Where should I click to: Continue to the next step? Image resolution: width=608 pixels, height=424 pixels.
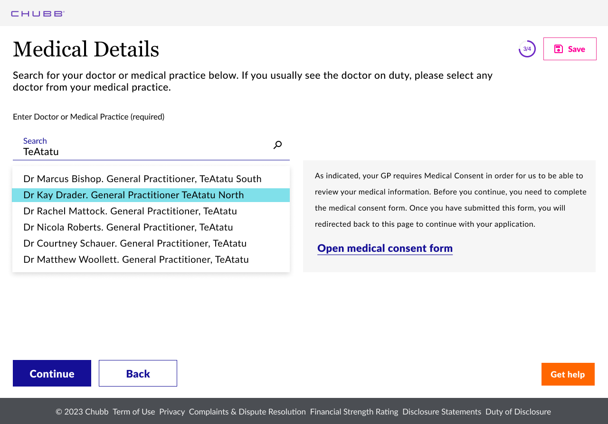tap(52, 373)
